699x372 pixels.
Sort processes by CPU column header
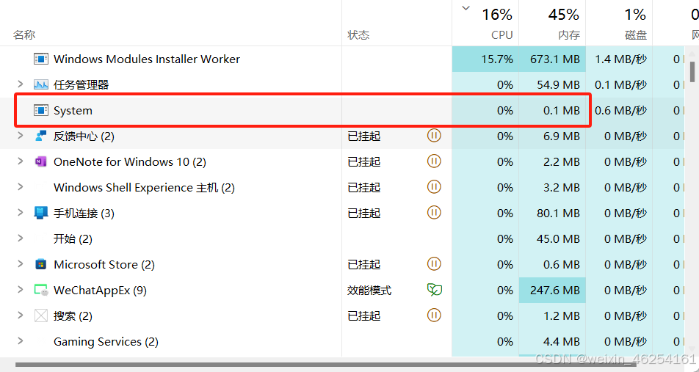(x=502, y=34)
